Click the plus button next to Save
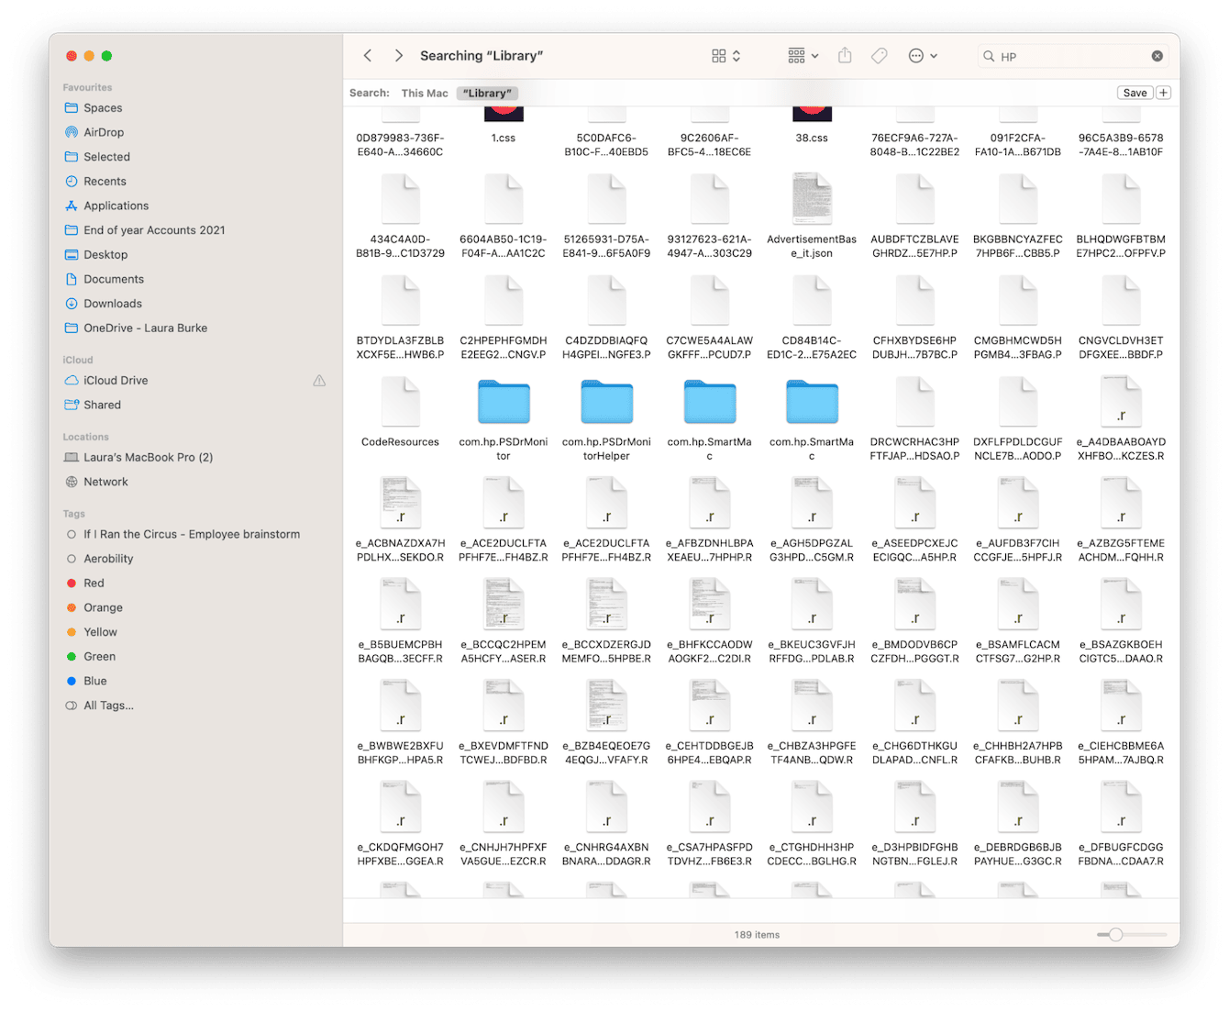 pyautogui.click(x=1162, y=93)
